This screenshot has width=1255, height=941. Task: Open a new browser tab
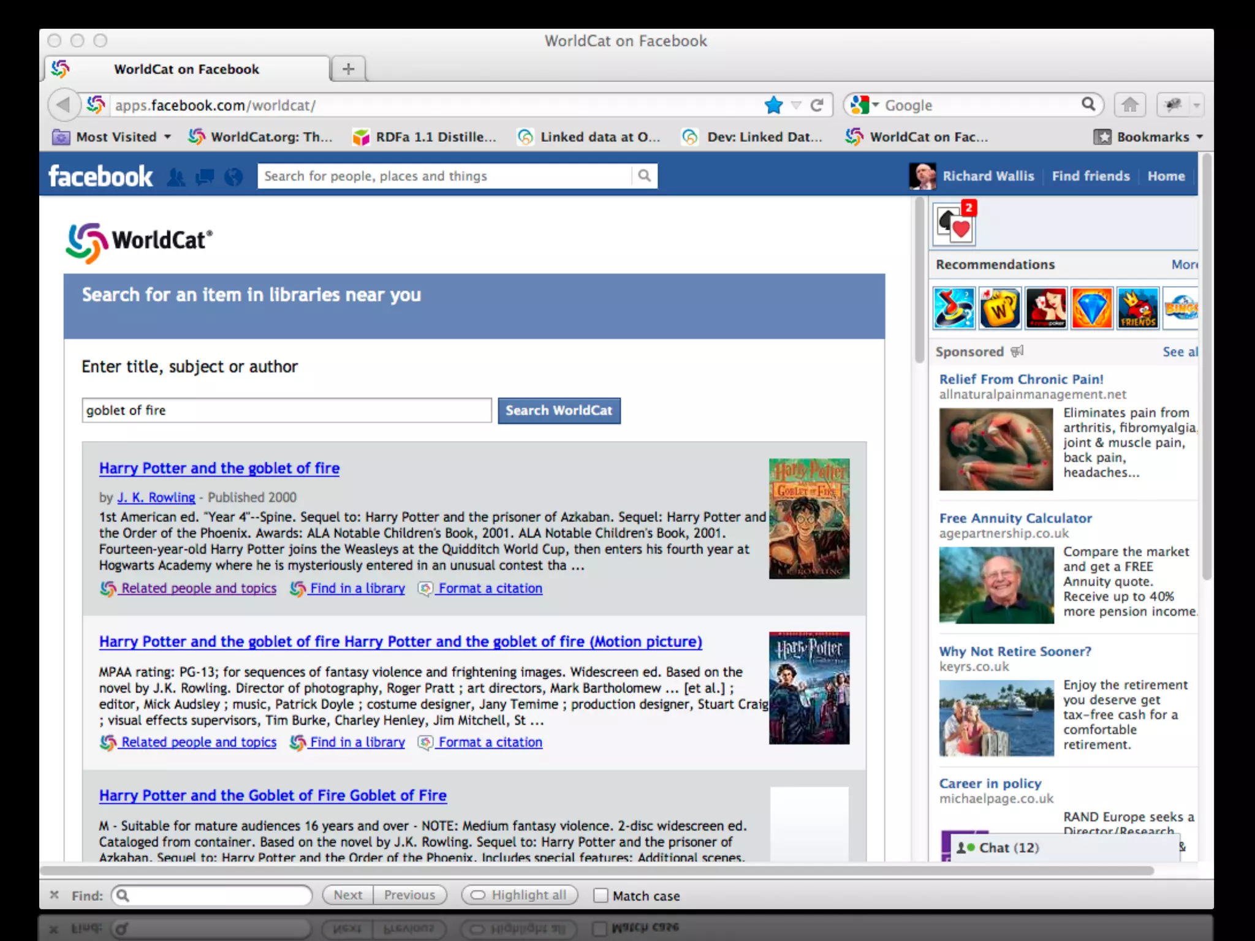point(348,69)
